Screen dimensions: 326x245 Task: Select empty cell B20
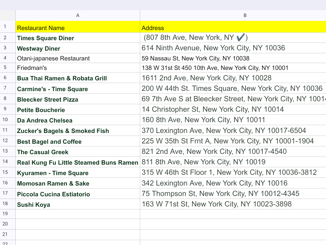point(233,224)
